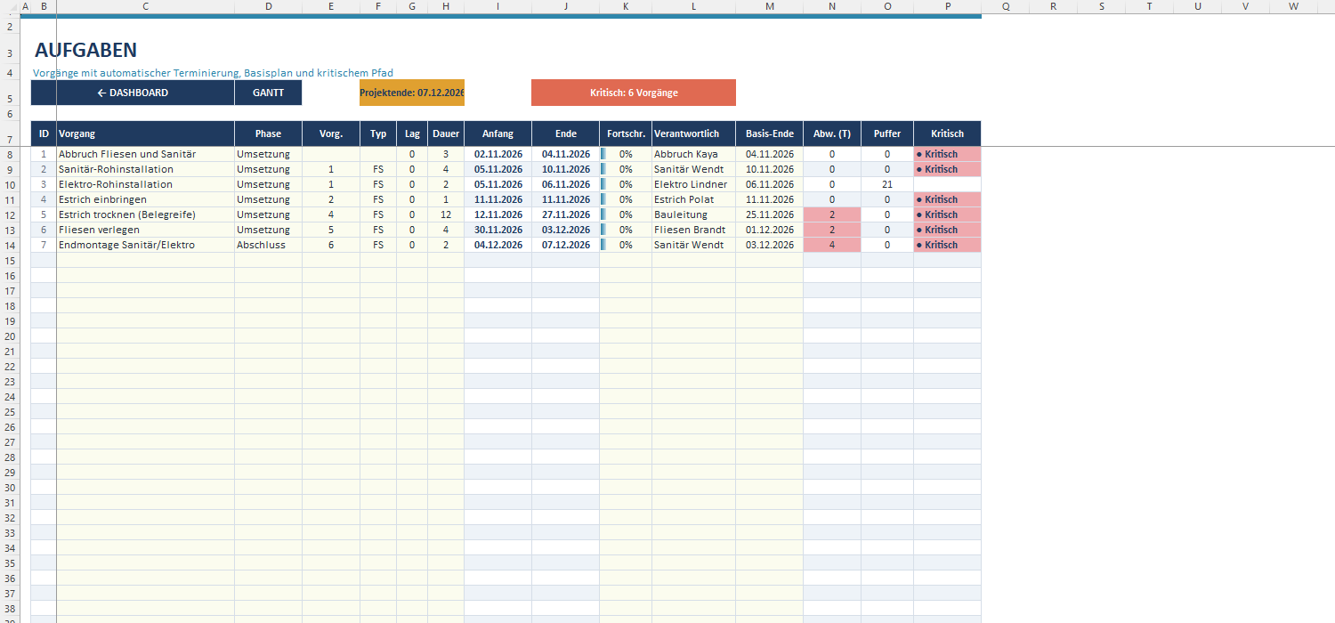Select the 'Elektro-Rohinstallation' task cell
The width and height of the screenshot is (1335, 623).
click(x=145, y=184)
